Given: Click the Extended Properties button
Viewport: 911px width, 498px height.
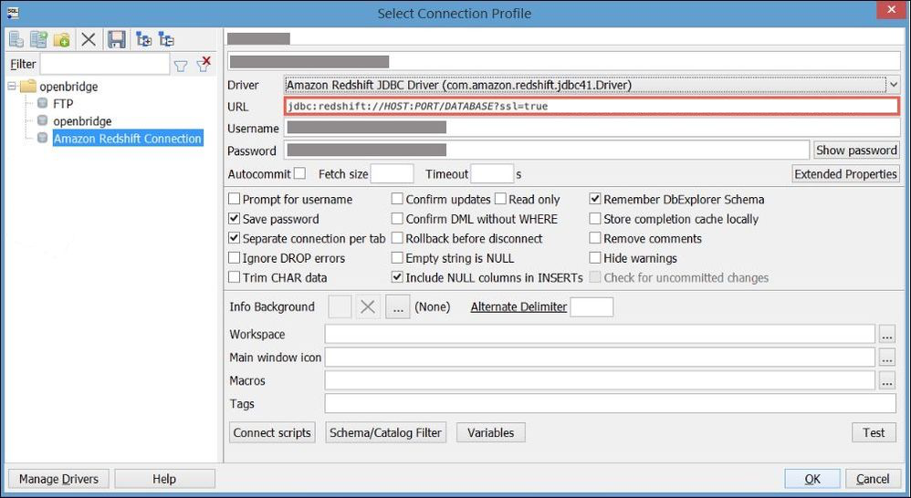Looking at the screenshot, I should pos(845,174).
